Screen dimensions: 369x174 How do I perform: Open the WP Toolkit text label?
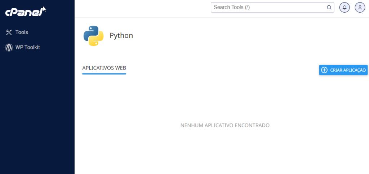tap(27, 47)
